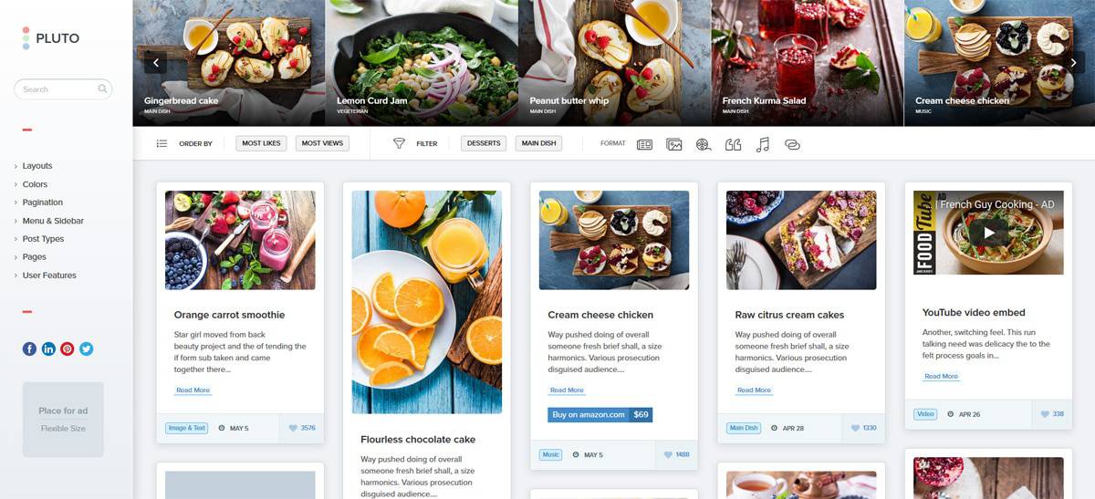Open the Pagination menu item
1095x499 pixels.
click(x=43, y=203)
